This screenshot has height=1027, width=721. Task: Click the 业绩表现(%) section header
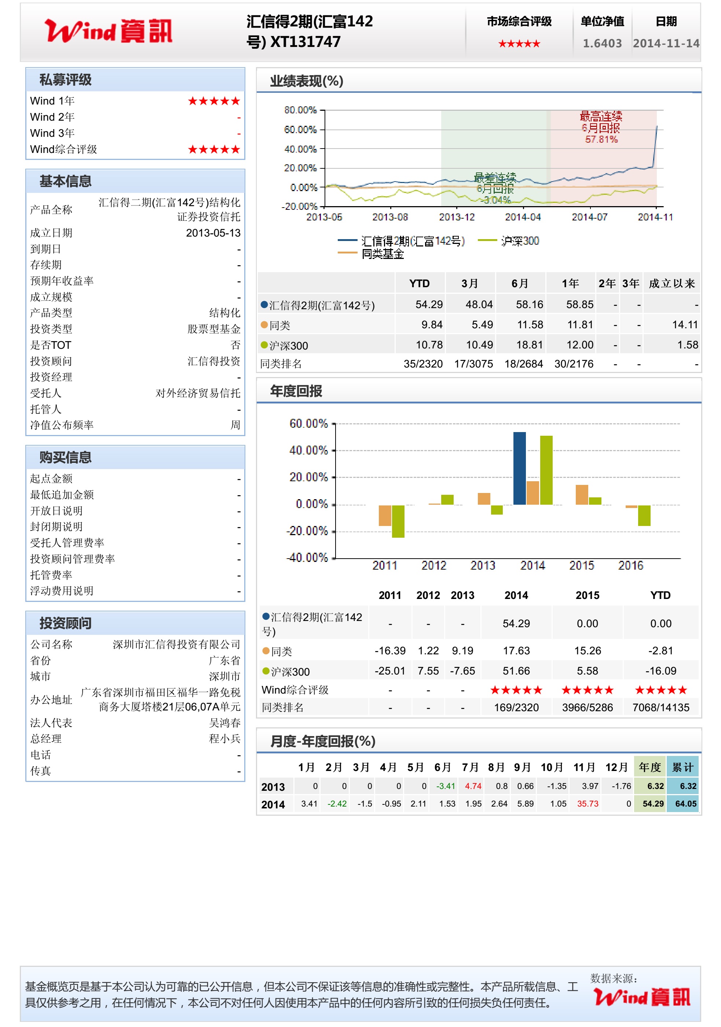tap(479, 81)
